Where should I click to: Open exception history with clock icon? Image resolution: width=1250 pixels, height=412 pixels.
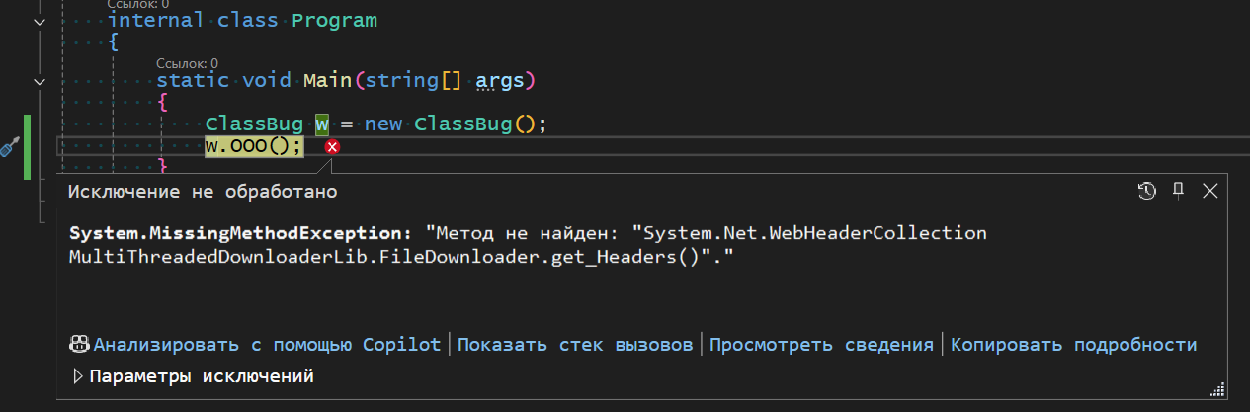tap(1147, 191)
